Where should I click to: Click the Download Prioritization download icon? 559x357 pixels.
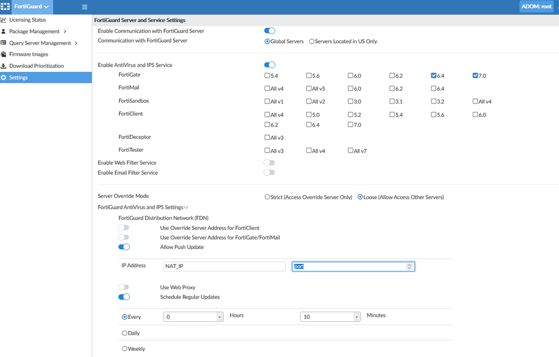[x=4, y=66]
